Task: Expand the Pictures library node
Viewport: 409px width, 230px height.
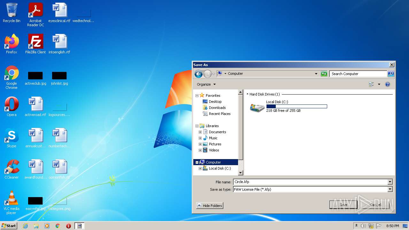Action: 200,144
